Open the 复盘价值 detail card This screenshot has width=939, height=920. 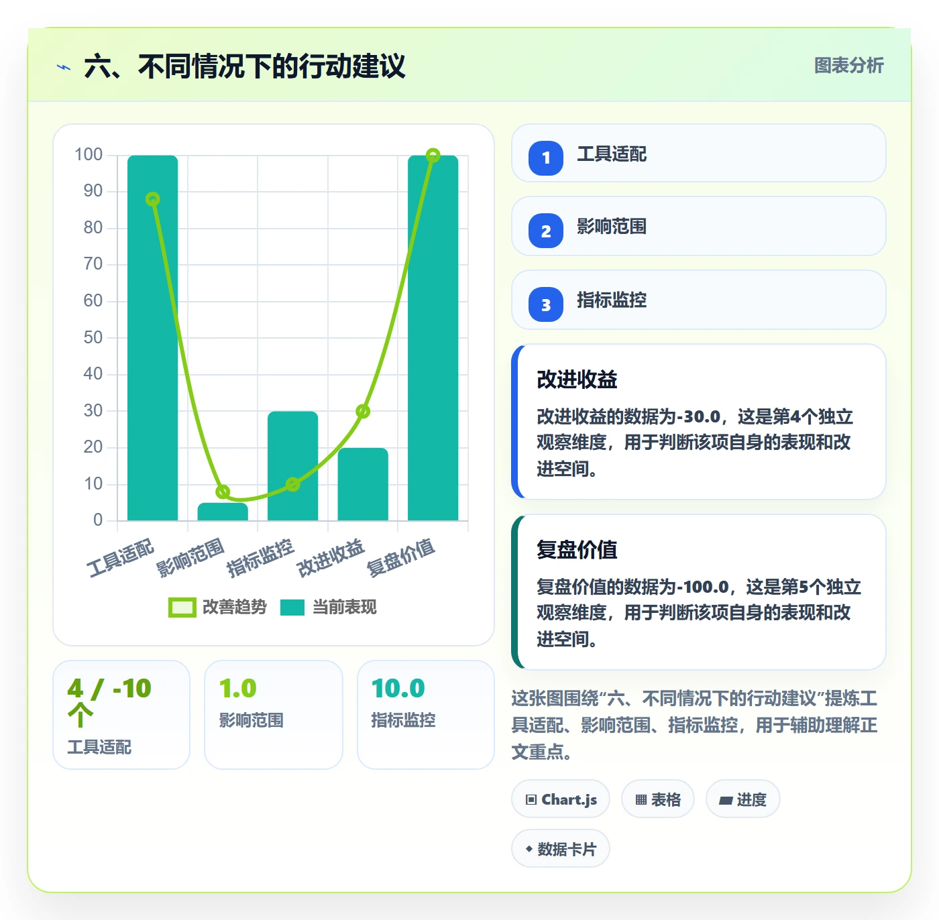point(699,592)
